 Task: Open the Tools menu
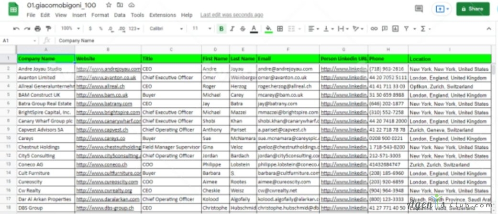tap(137, 15)
